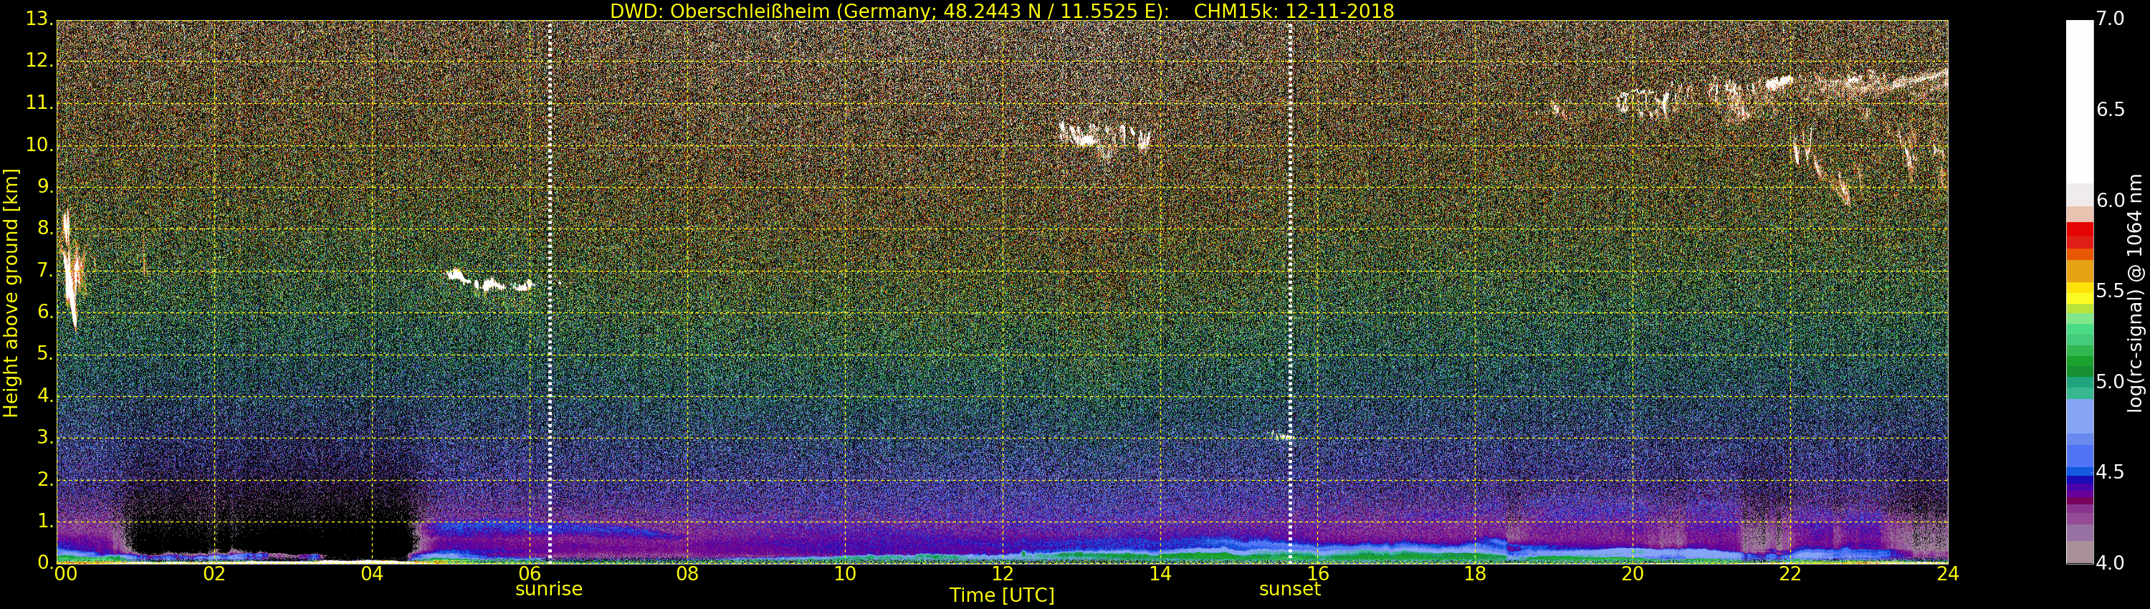Click the "3." tick on the height axis
This screenshot has height=609, width=2150.
pos(45,437)
